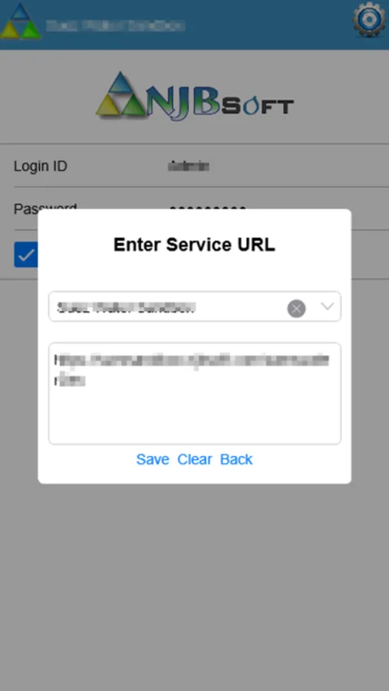Viewport: 389px width, 691px height.
Task: Select the Clear link in dialog
Action: (x=195, y=459)
